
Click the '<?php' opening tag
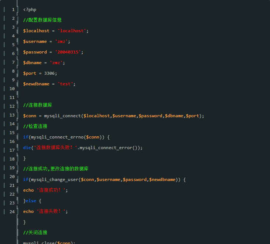30,10
